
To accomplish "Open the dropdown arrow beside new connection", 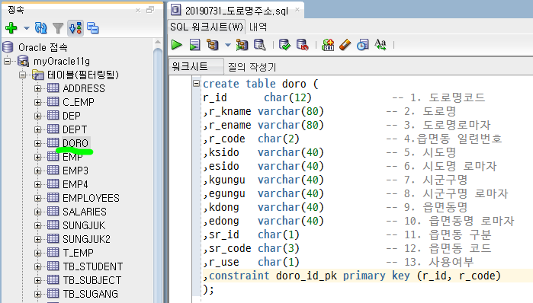I will click(x=26, y=28).
